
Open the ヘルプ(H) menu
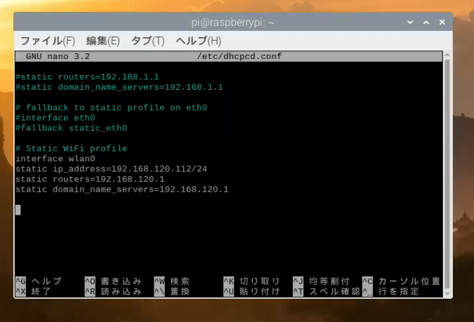(199, 41)
